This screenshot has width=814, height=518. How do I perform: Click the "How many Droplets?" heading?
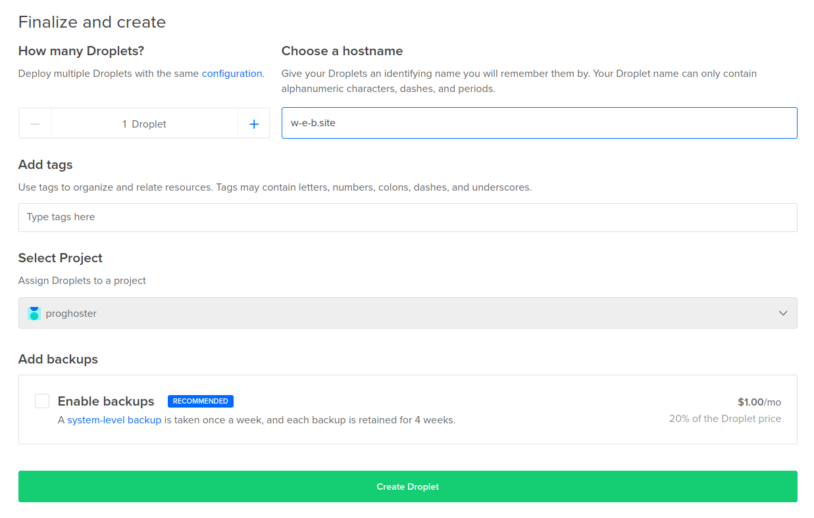coord(81,51)
